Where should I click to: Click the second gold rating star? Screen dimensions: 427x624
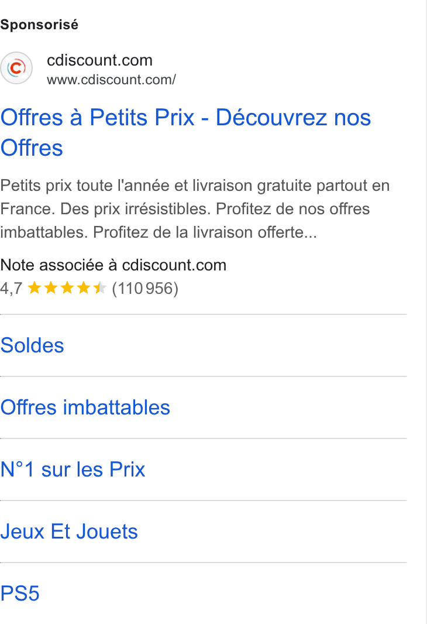click(51, 288)
